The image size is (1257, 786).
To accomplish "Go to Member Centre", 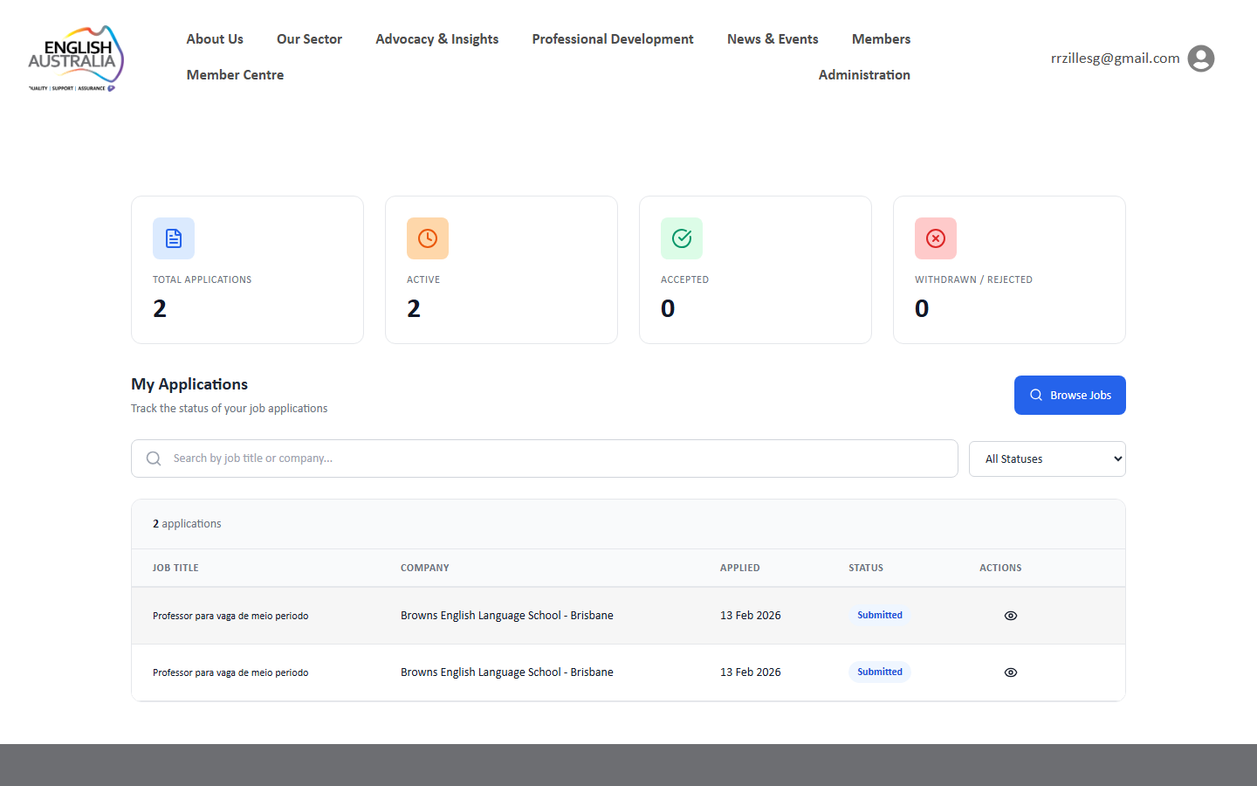I will pyautogui.click(x=235, y=75).
